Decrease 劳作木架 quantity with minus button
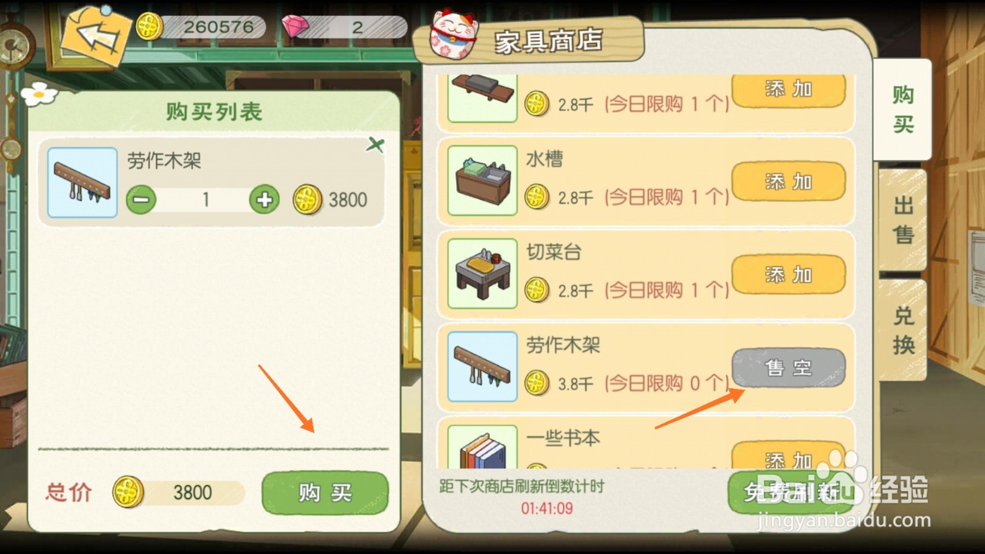The image size is (985, 554). (141, 199)
